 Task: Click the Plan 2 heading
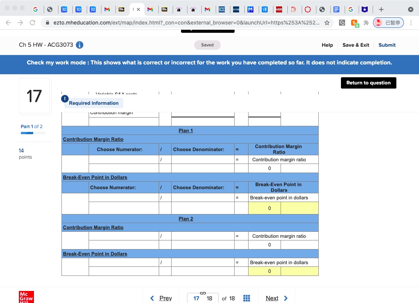(186, 219)
